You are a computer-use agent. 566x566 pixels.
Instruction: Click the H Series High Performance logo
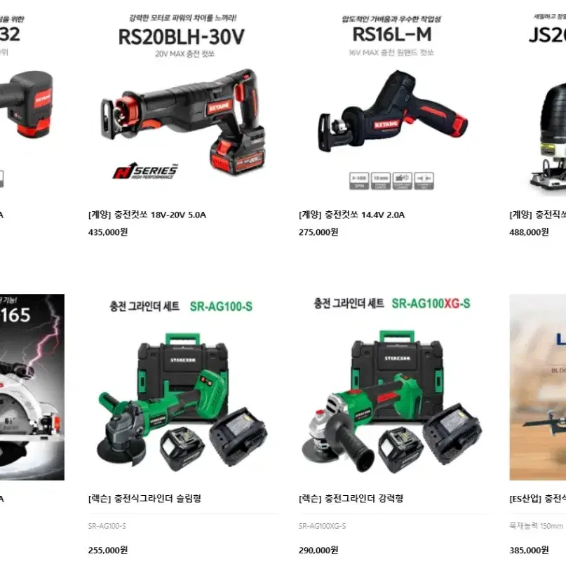(x=145, y=170)
